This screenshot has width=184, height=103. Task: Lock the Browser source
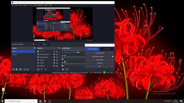(57, 51)
